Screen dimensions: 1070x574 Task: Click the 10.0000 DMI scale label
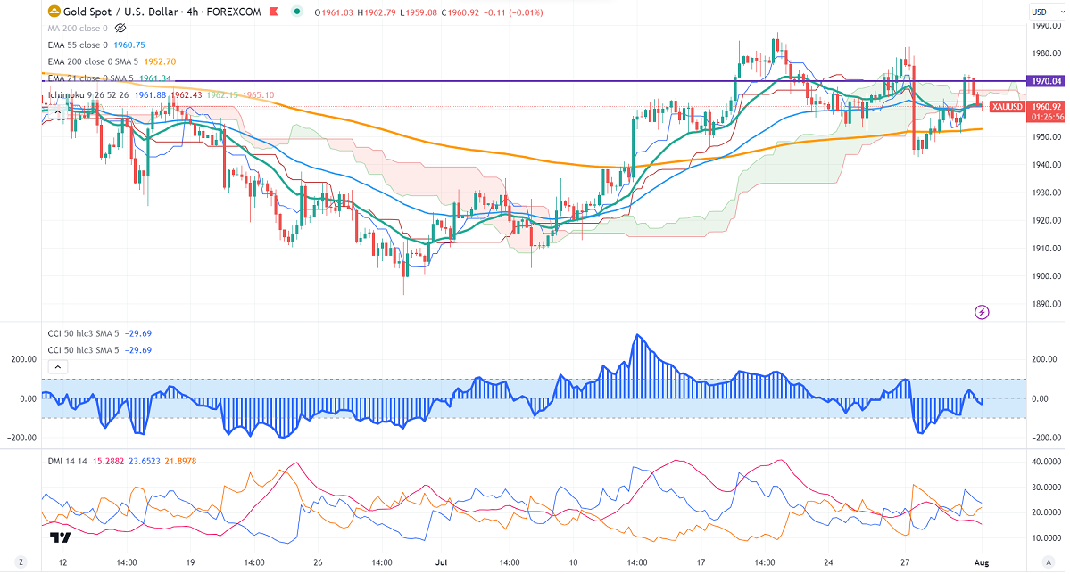point(1047,537)
